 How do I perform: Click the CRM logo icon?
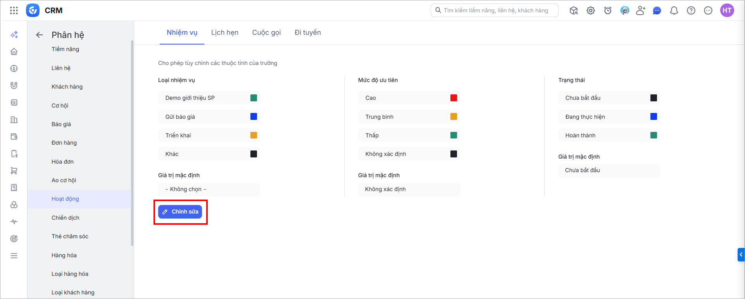pos(33,10)
